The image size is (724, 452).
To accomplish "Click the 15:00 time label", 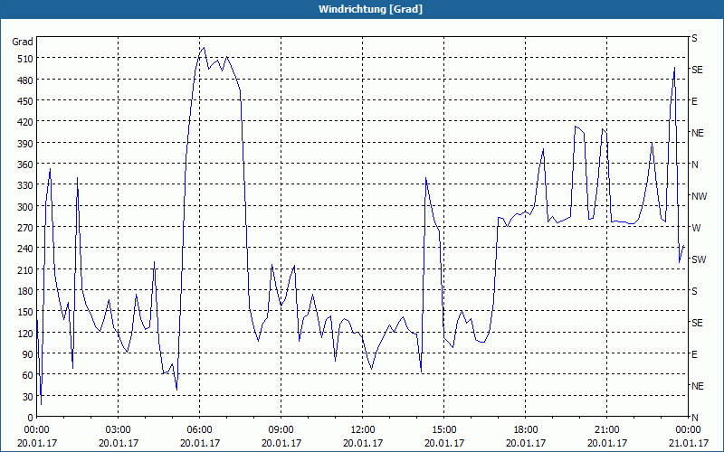I will click(444, 430).
